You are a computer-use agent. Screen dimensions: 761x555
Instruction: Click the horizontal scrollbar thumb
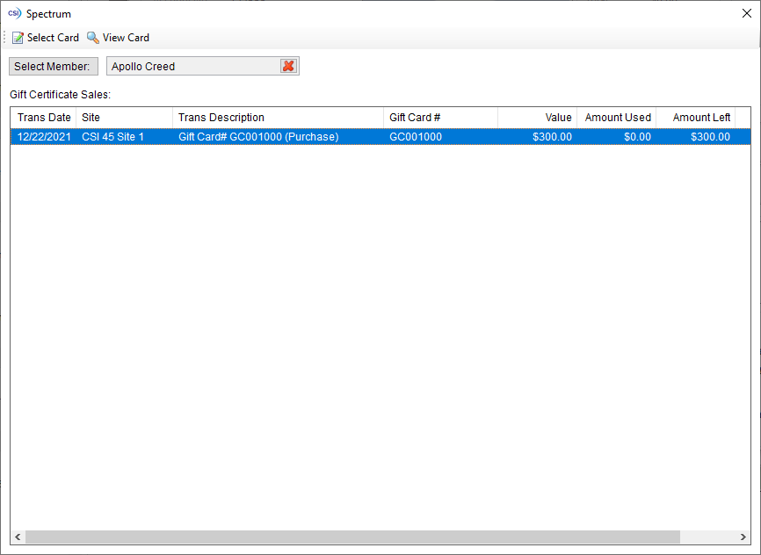[x=353, y=537]
